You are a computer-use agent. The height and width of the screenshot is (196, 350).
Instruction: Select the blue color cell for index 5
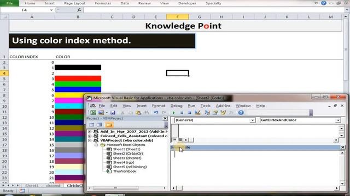(78, 89)
